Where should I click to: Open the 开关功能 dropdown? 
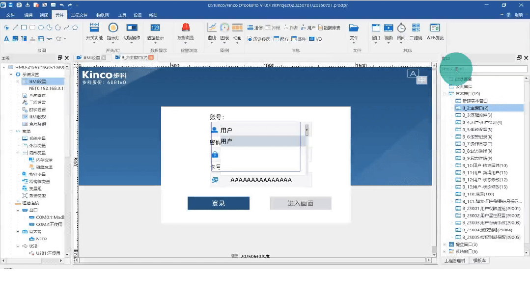pos(94,38)
